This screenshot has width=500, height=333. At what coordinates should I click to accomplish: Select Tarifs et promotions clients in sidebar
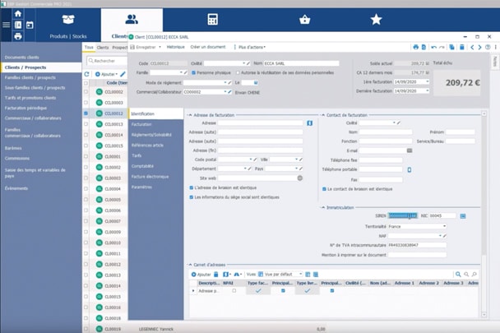click(30, 98)
